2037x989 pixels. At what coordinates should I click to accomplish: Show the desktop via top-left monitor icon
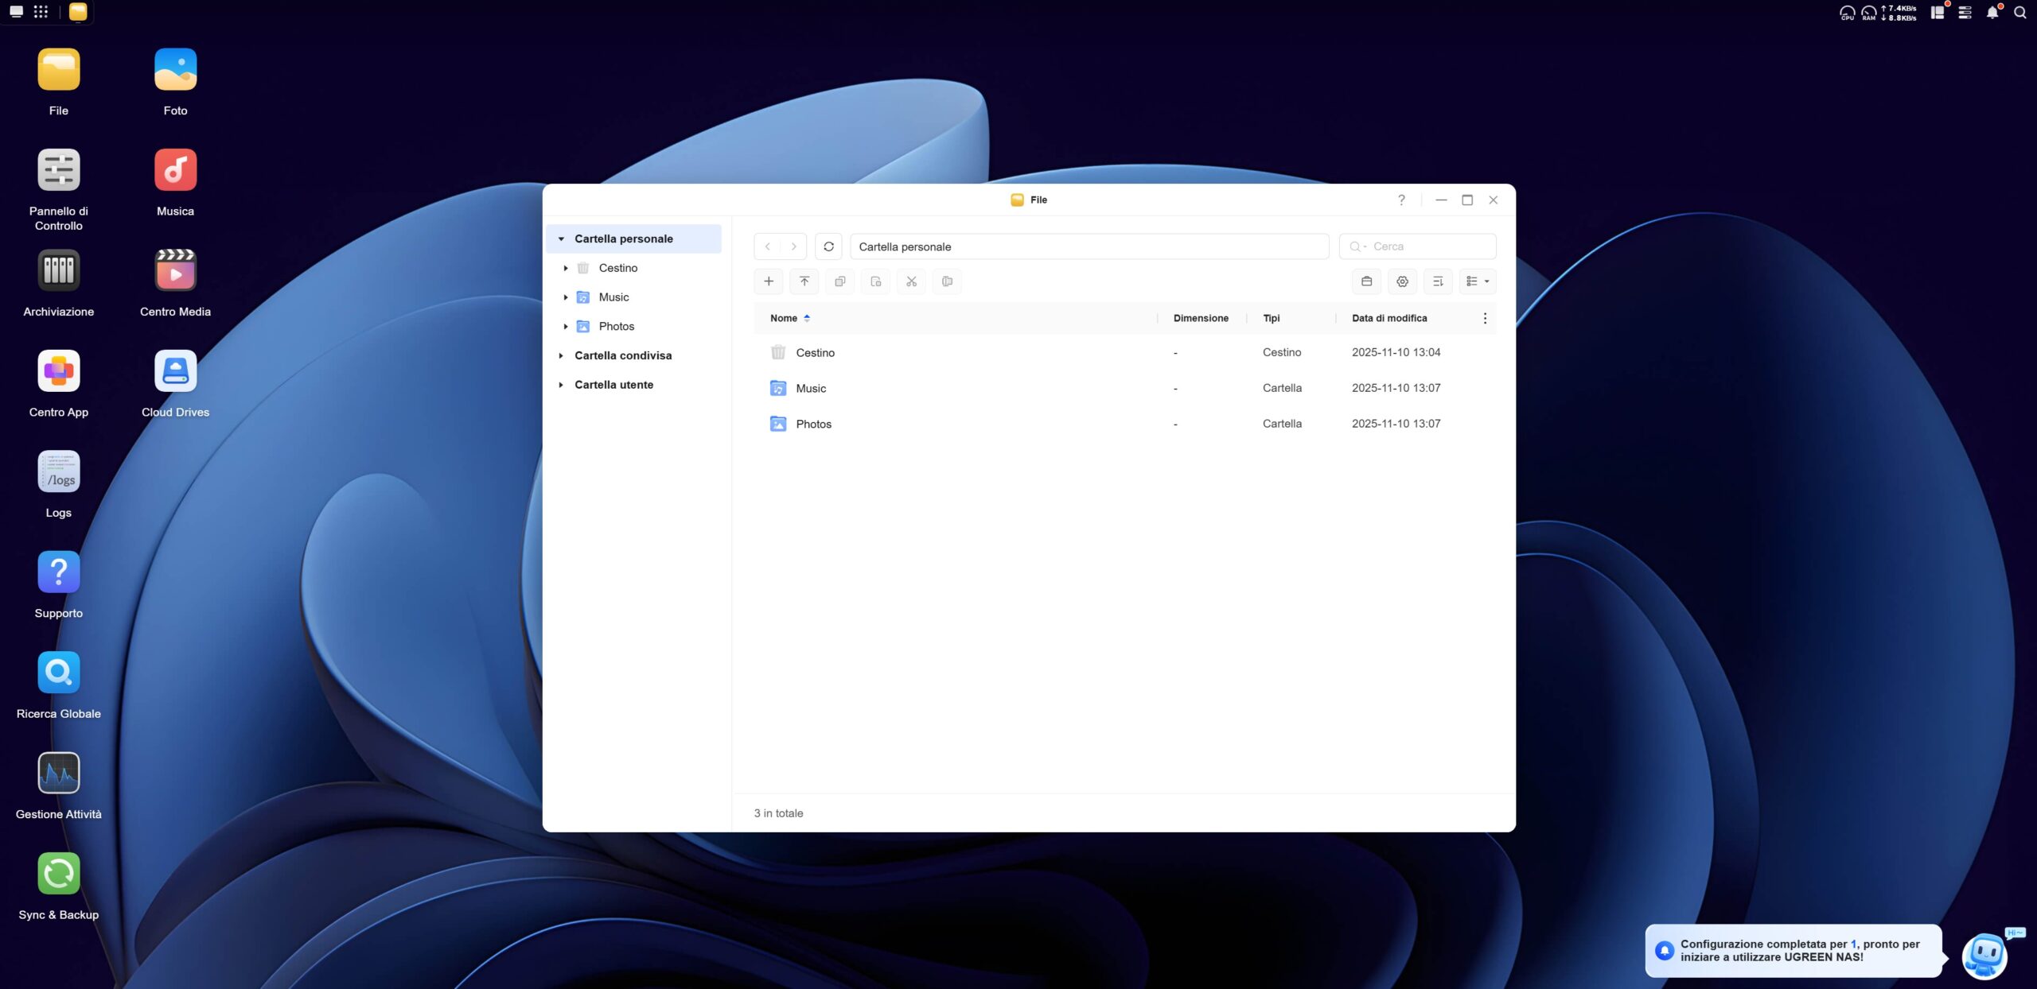[16, 12]
